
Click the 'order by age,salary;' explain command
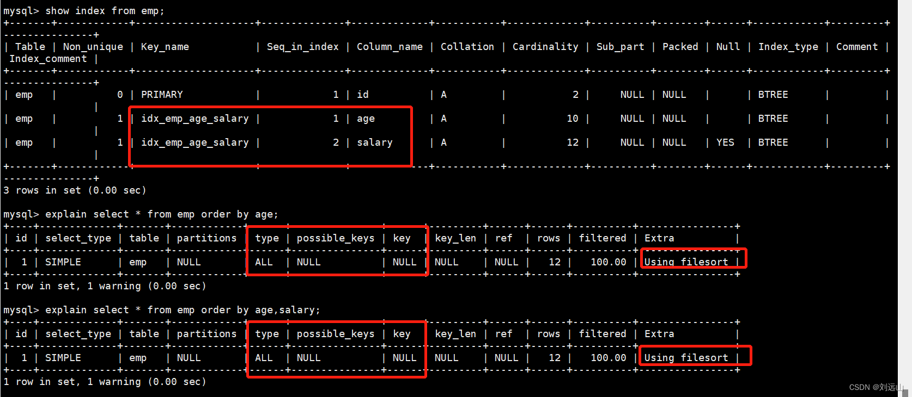[183, 310]
